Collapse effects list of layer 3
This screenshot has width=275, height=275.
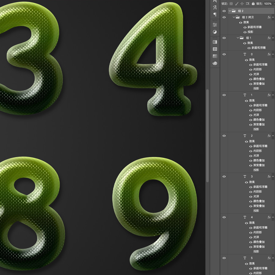pyautogui.click(x=273, y=177)
